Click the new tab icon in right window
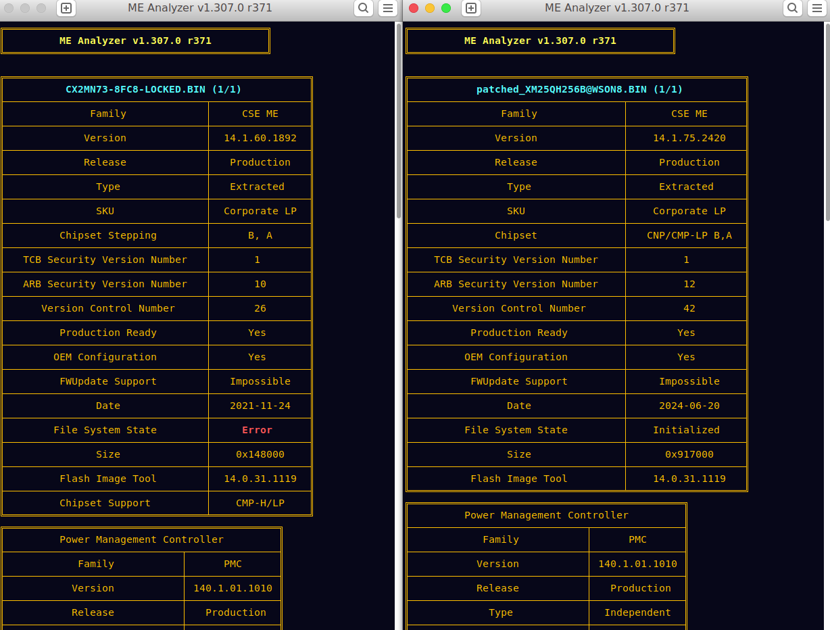The image size is (830, 630). point(471,8)
